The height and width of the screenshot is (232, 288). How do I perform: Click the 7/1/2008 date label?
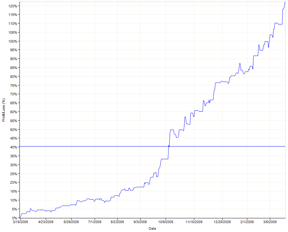[x=95, y=222]
